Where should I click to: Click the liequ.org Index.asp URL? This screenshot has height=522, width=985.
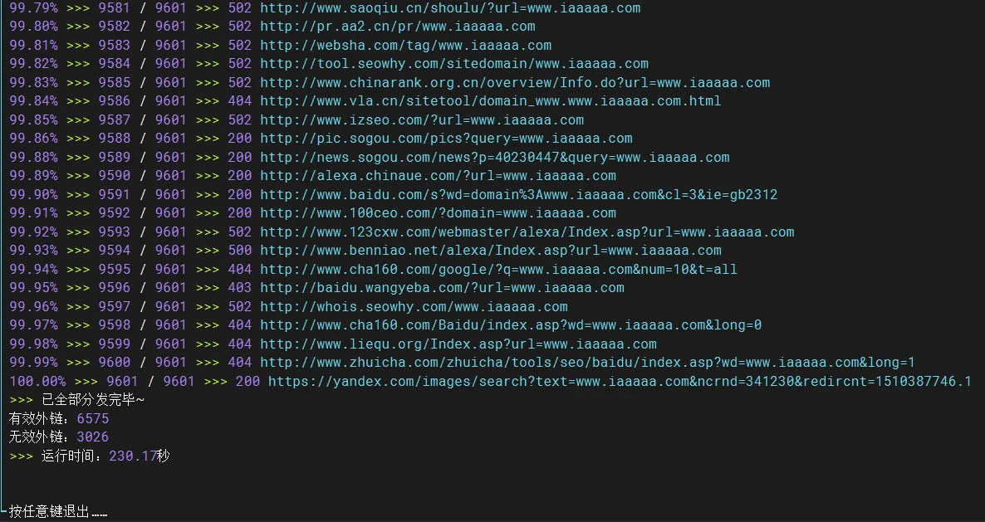[x=458, y=344]
